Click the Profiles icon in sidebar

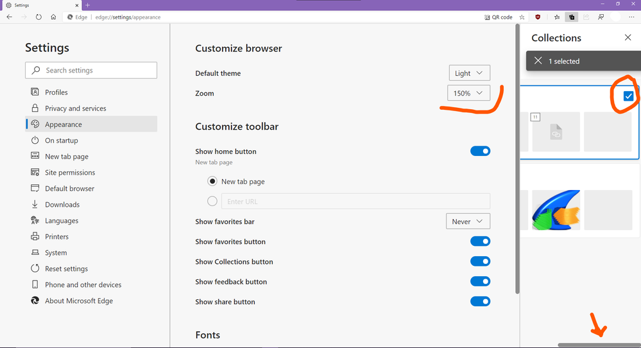(x=35, y=92)
